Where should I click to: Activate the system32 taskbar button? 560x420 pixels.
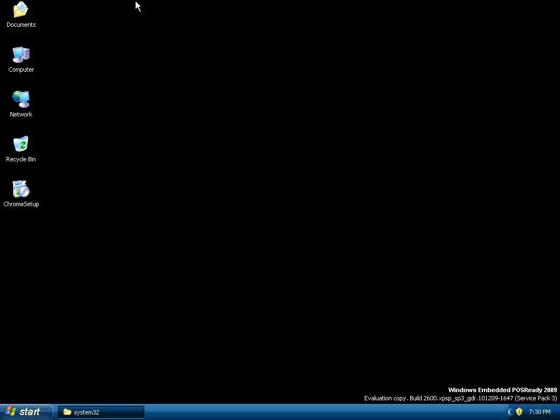(x=101, y=412)
